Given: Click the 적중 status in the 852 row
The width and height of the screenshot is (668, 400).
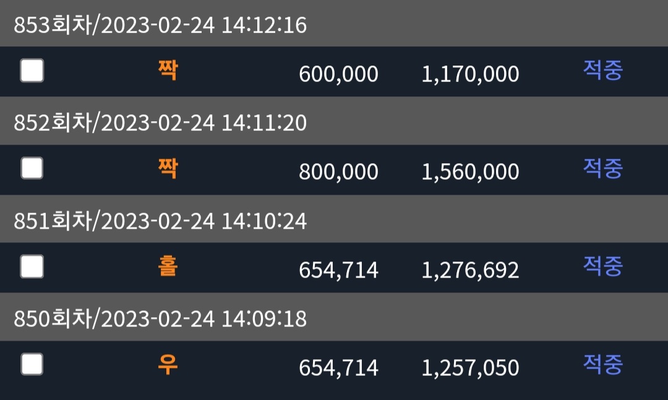Looking at the screenshot, I should tap(603, 168).
